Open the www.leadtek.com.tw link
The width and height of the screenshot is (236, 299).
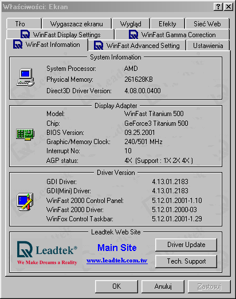point(117,260)
